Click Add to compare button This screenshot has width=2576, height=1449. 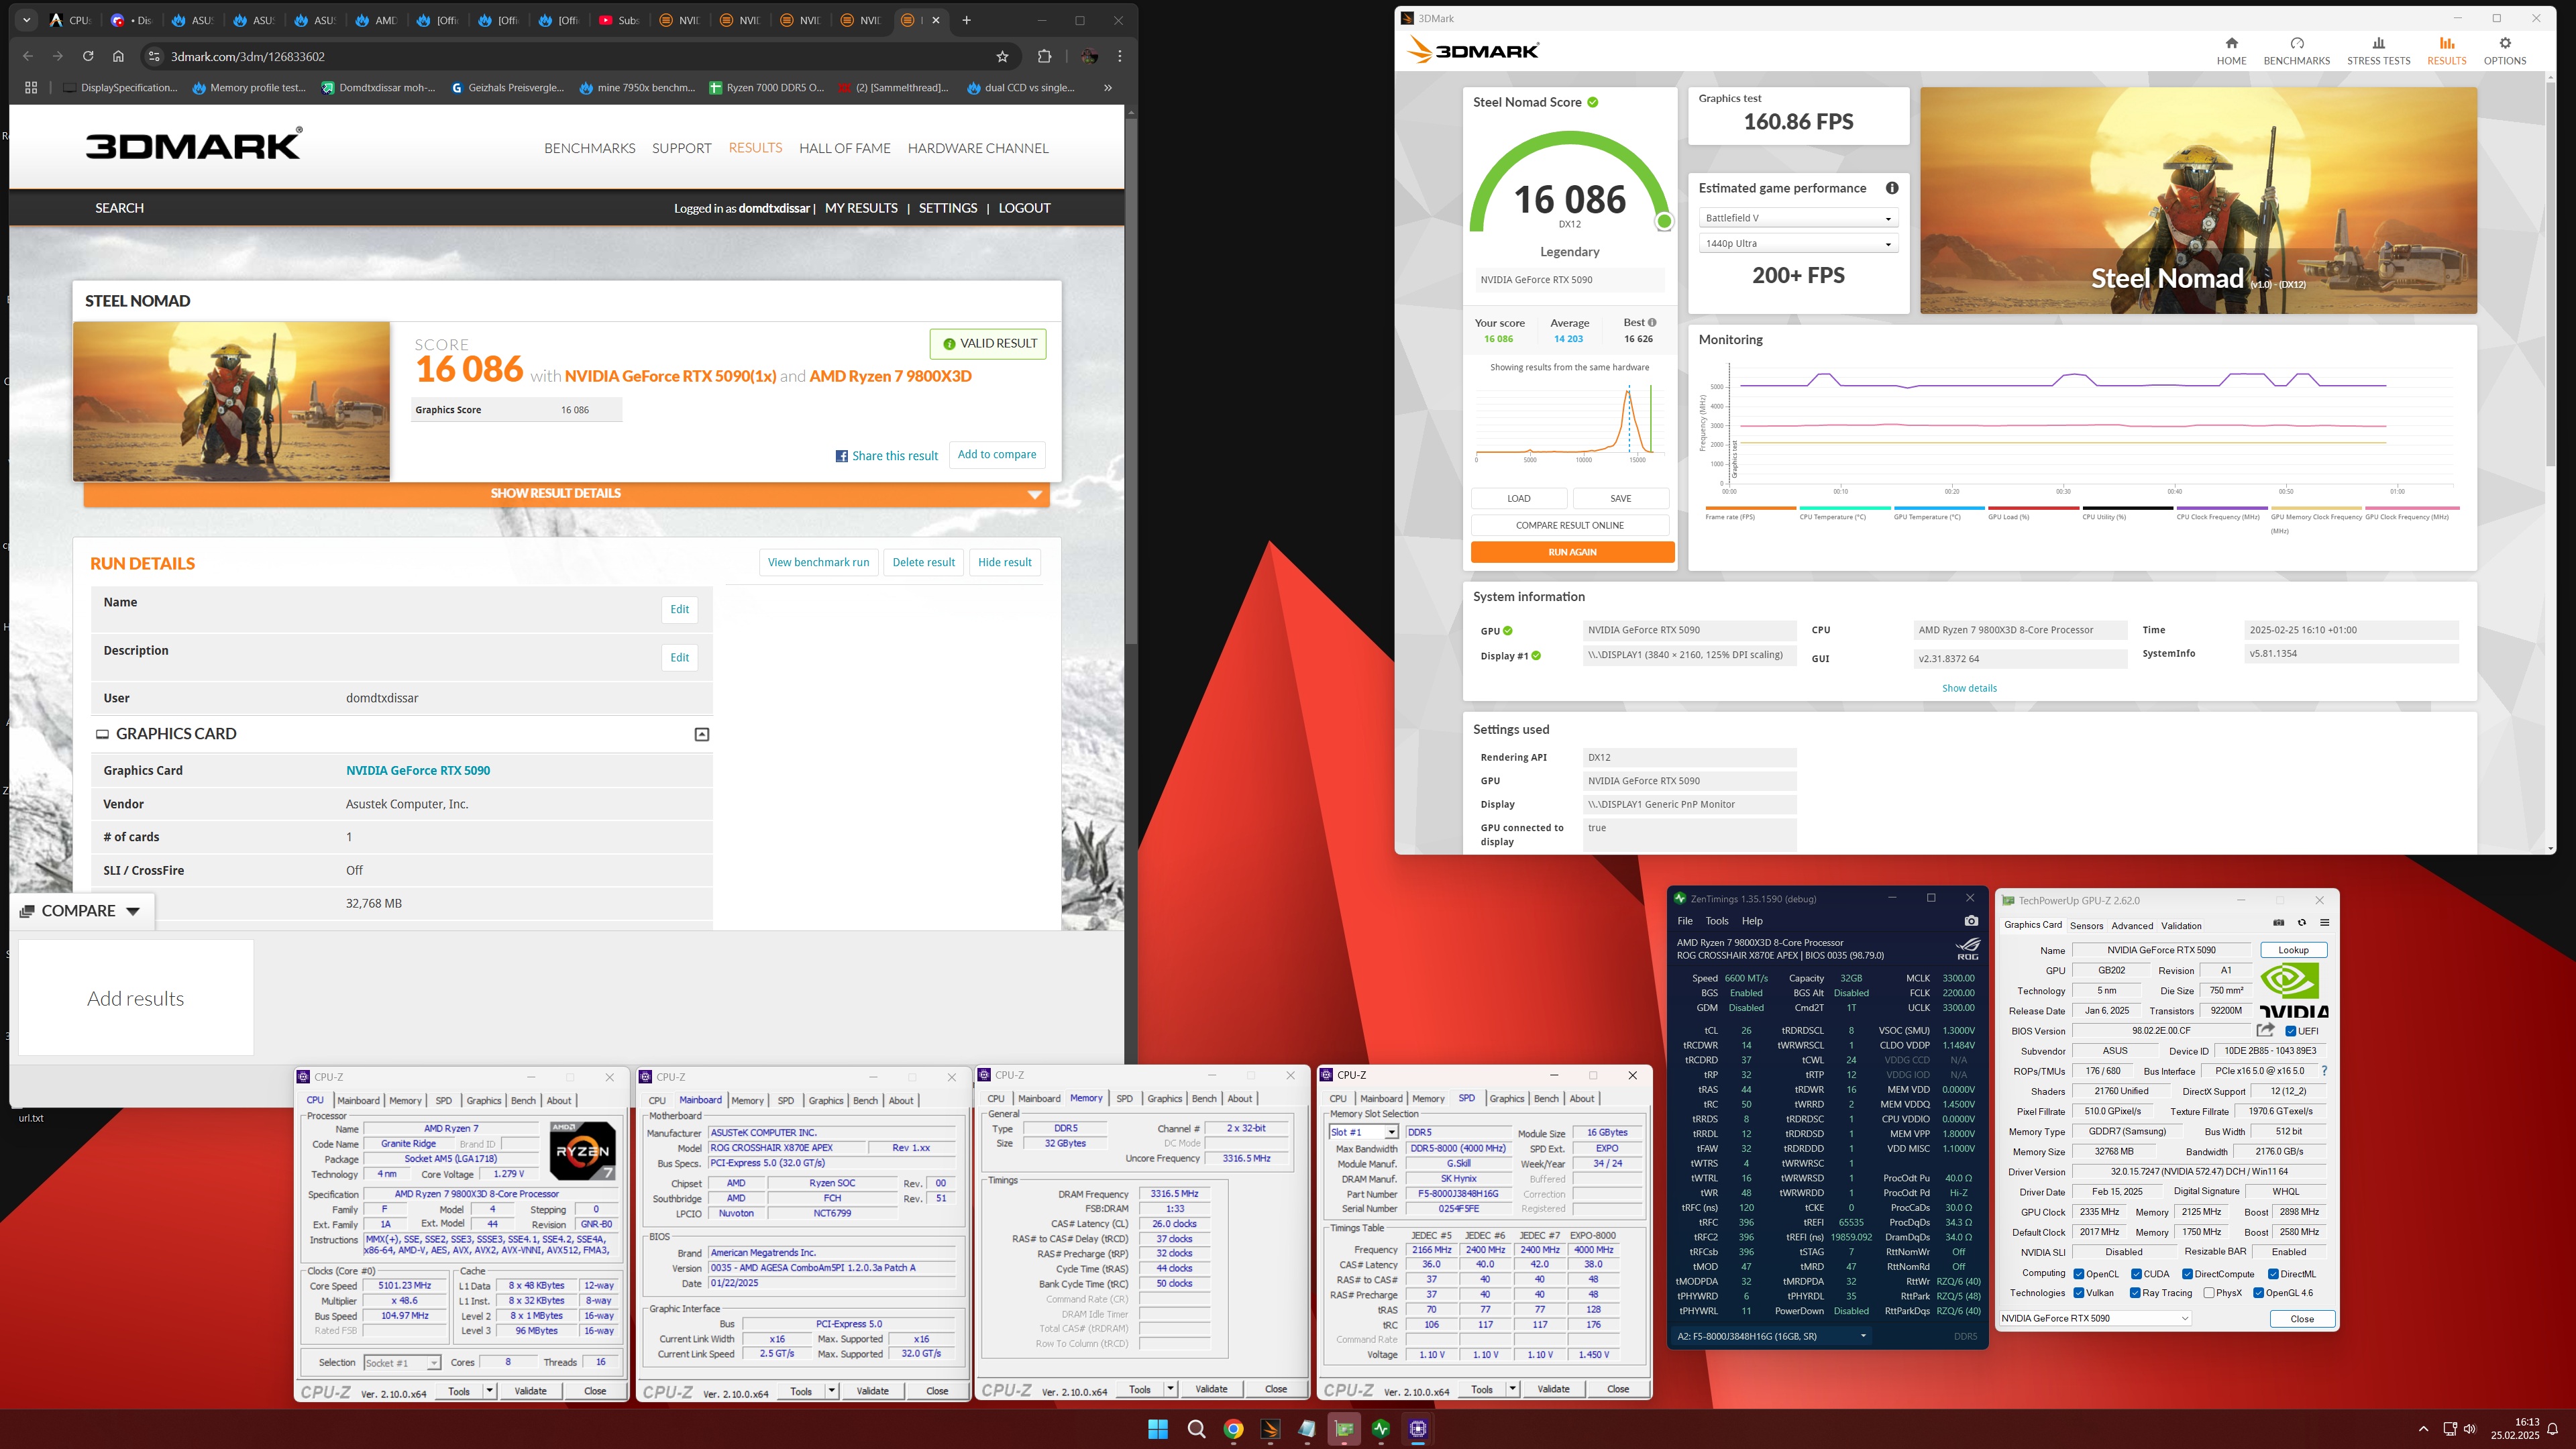pos(997,454)
